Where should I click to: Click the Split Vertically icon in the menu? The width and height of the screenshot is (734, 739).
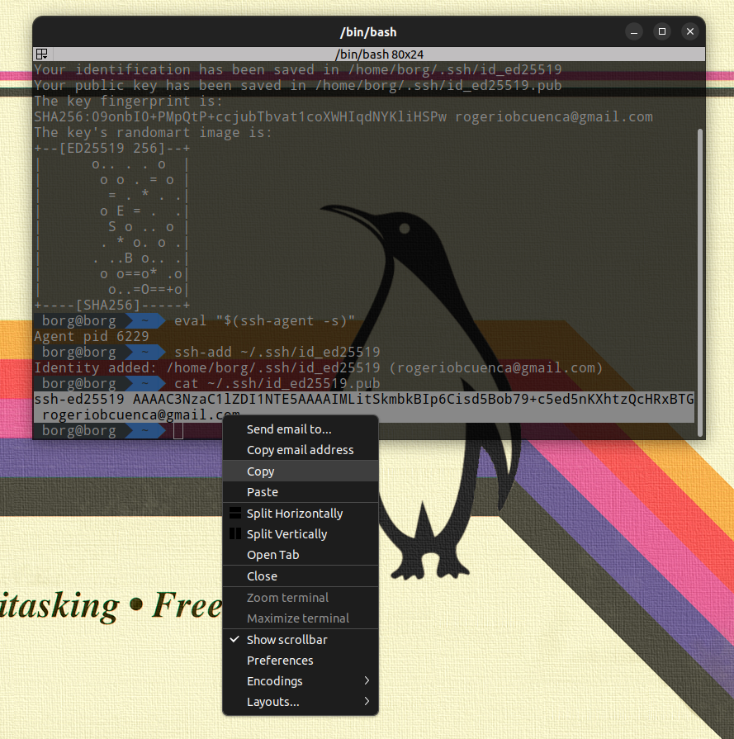235,534
